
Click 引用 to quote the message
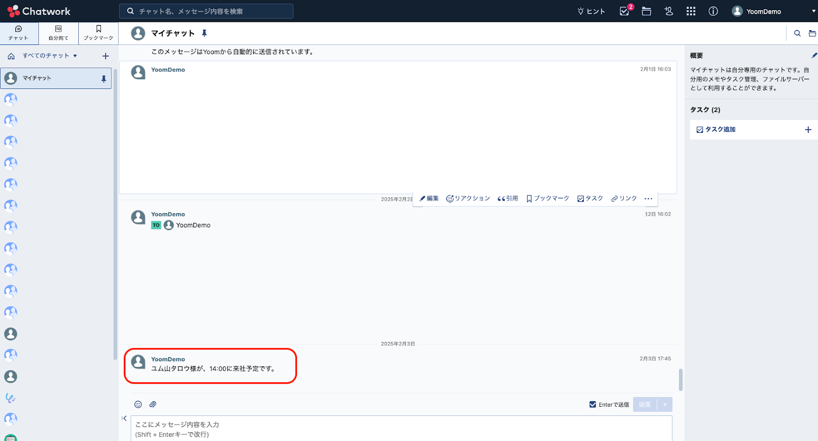[x=508, y=198]
